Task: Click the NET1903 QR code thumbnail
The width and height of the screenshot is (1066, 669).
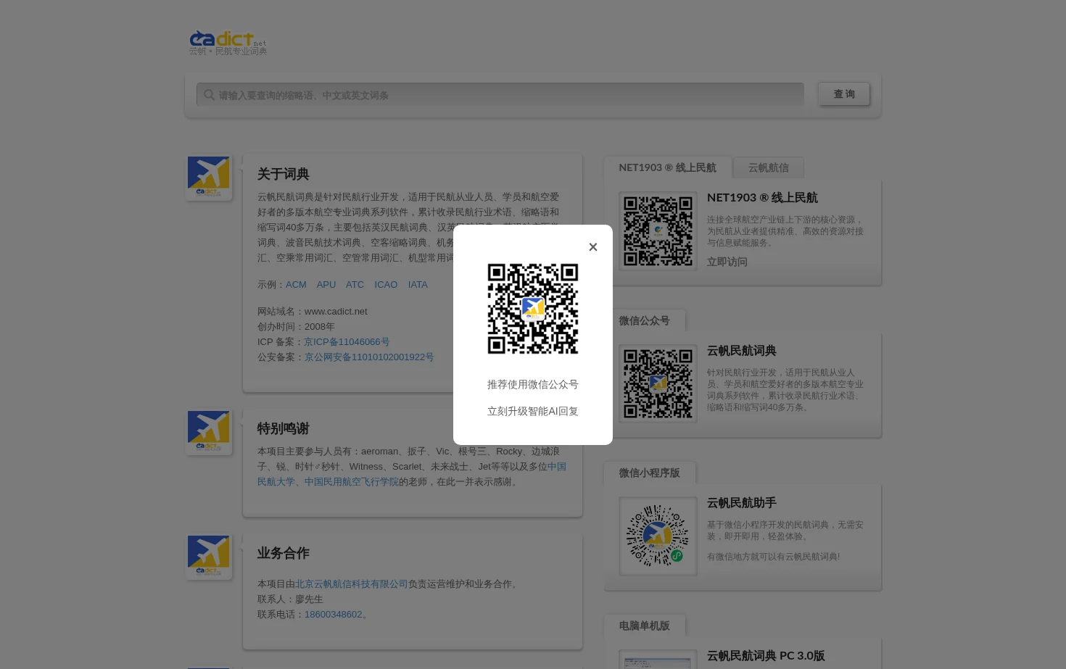Action: click(658, 231)
